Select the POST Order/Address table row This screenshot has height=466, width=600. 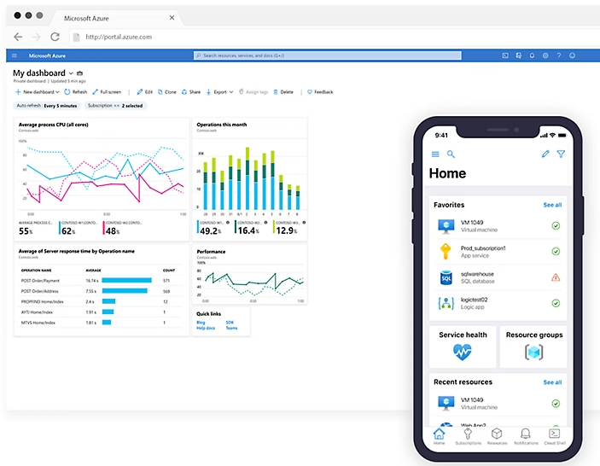(100, 291)
